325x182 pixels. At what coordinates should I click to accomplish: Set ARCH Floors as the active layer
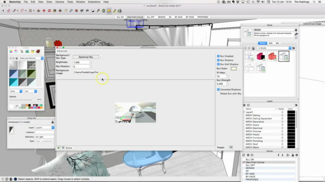tap(244, 134)
